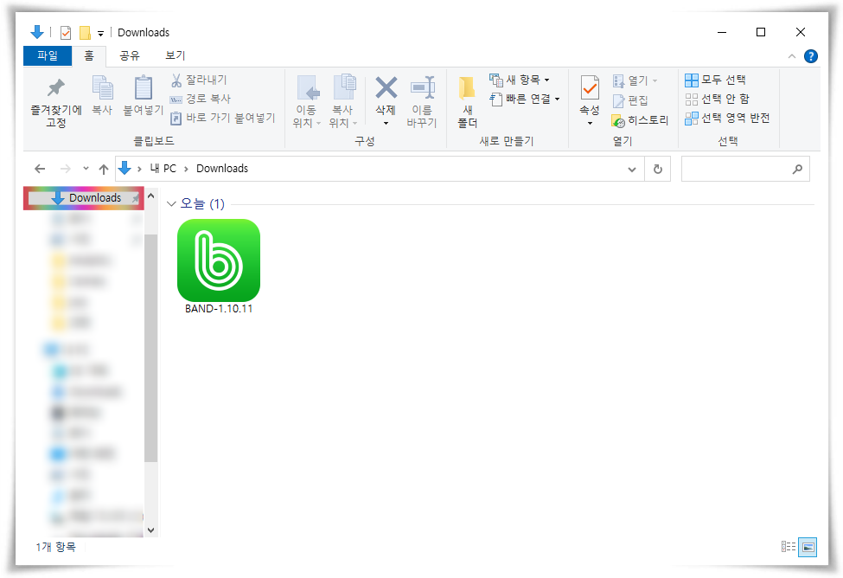The image size is (843, 578).
Task: Switch to the 보기 (View) tab
Action: pyautogui.click(x=176, y=55)
